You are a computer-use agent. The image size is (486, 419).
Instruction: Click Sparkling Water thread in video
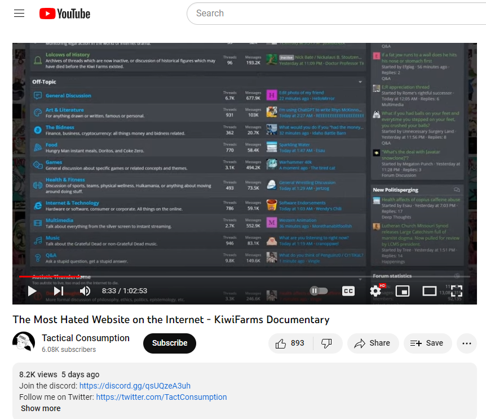pyautogui.click(x=294, y=145)
